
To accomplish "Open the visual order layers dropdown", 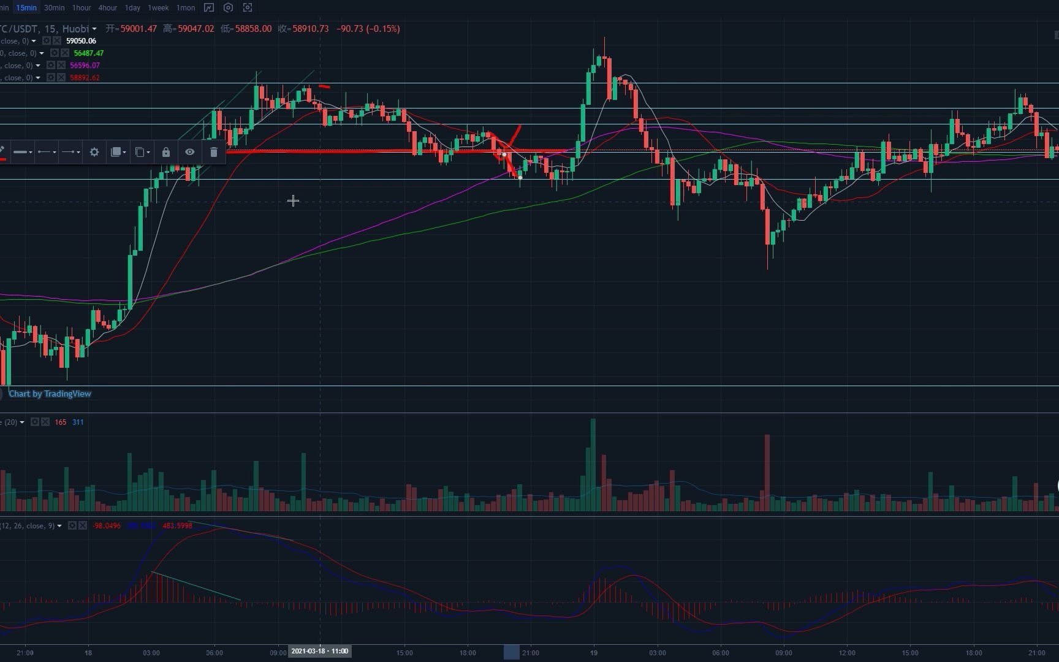I will coord(118,152).
